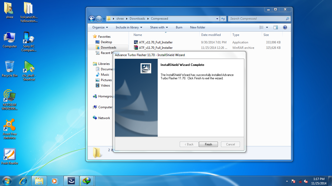The width and height of the screenshot is (332, 186).
Task: Click the New folder button
Action: [x=198, y=27]
